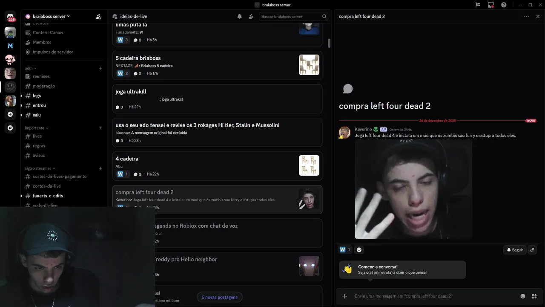This screenshot has width=545, height=307.
Task: Collapse the importante category
Action: (x=37, y=128)
